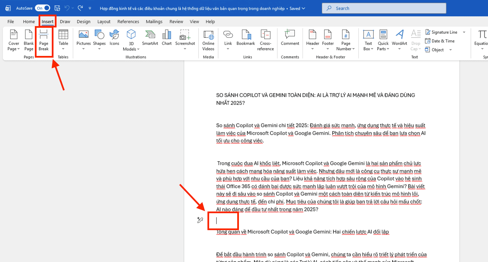Turn off AutoSave

click(42, 8)
